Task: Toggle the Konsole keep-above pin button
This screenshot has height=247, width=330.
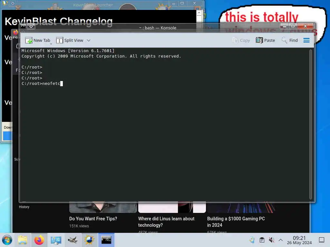Action: point(31,26)
